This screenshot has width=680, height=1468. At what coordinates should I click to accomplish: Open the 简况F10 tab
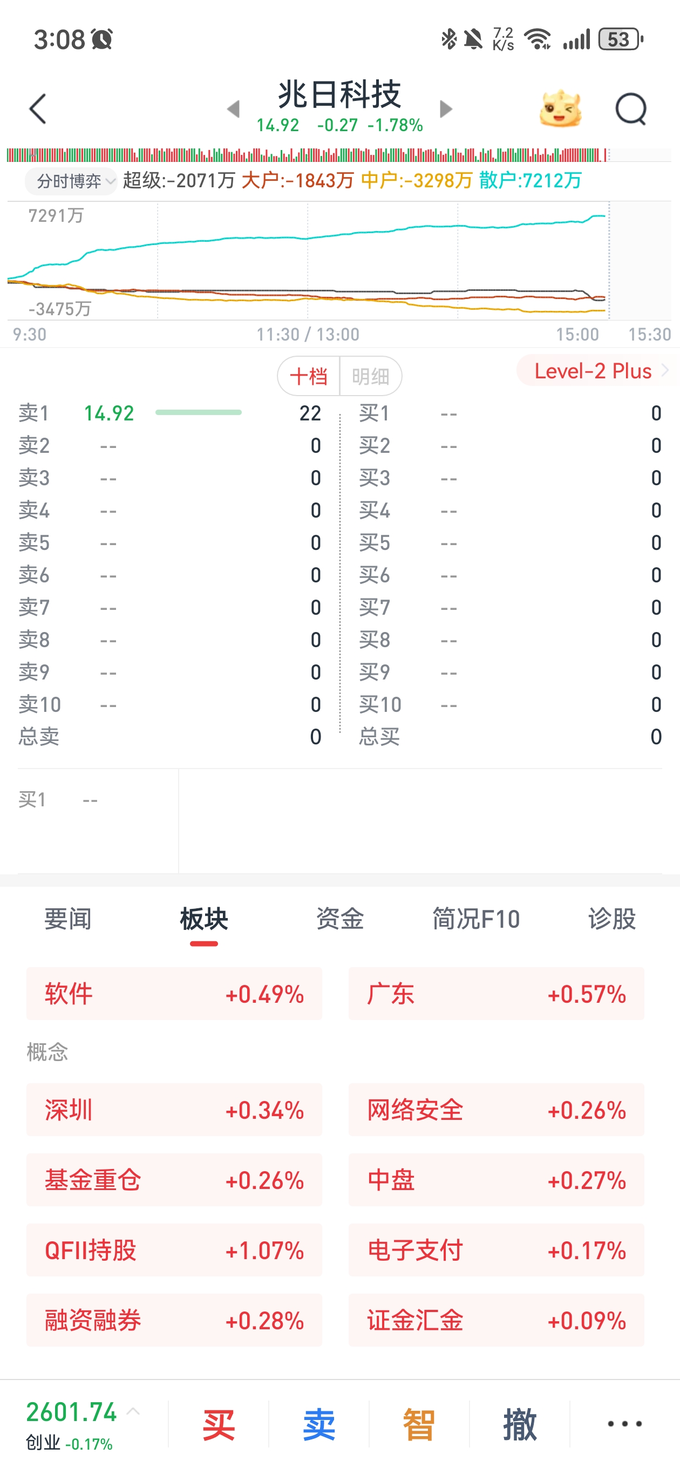click(476, 919)
